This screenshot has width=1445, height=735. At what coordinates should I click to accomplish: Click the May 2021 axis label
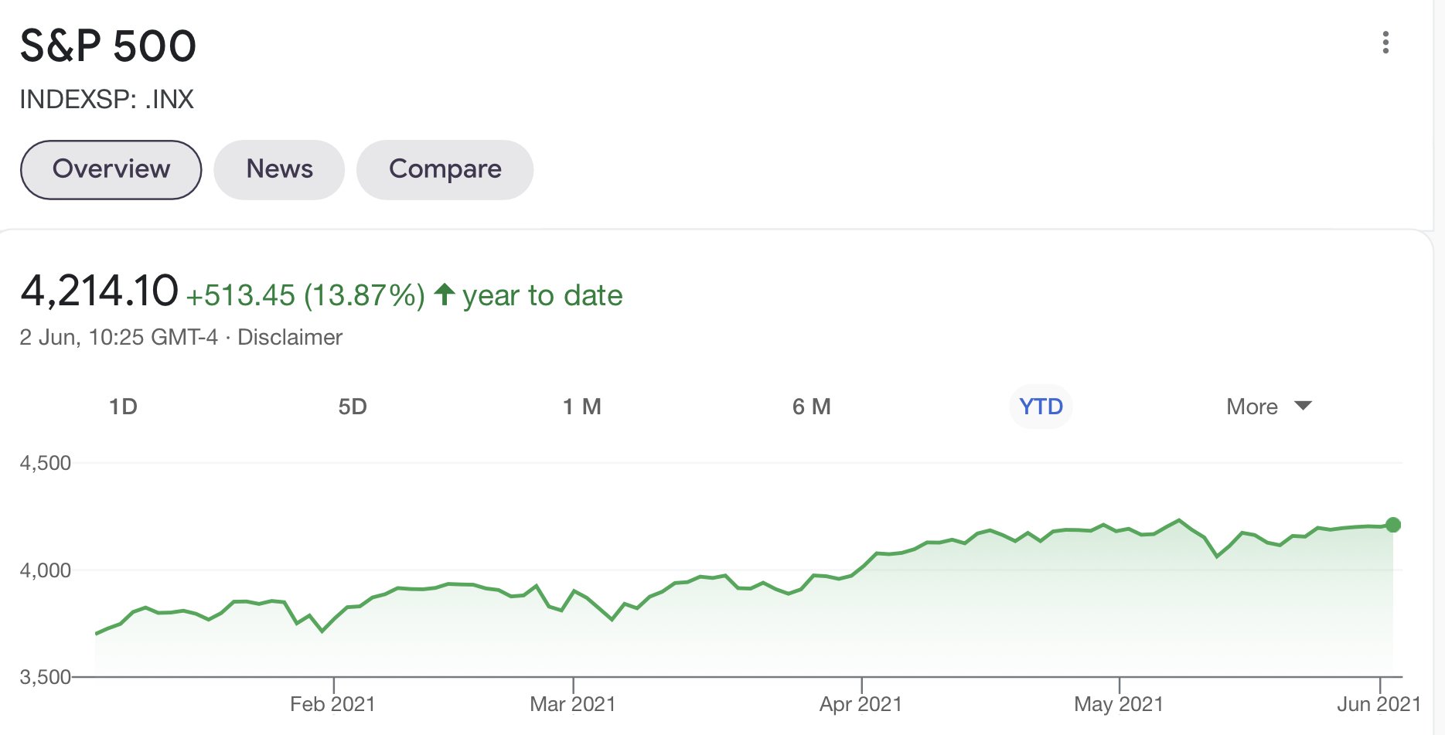click(x=1119, y=704)
